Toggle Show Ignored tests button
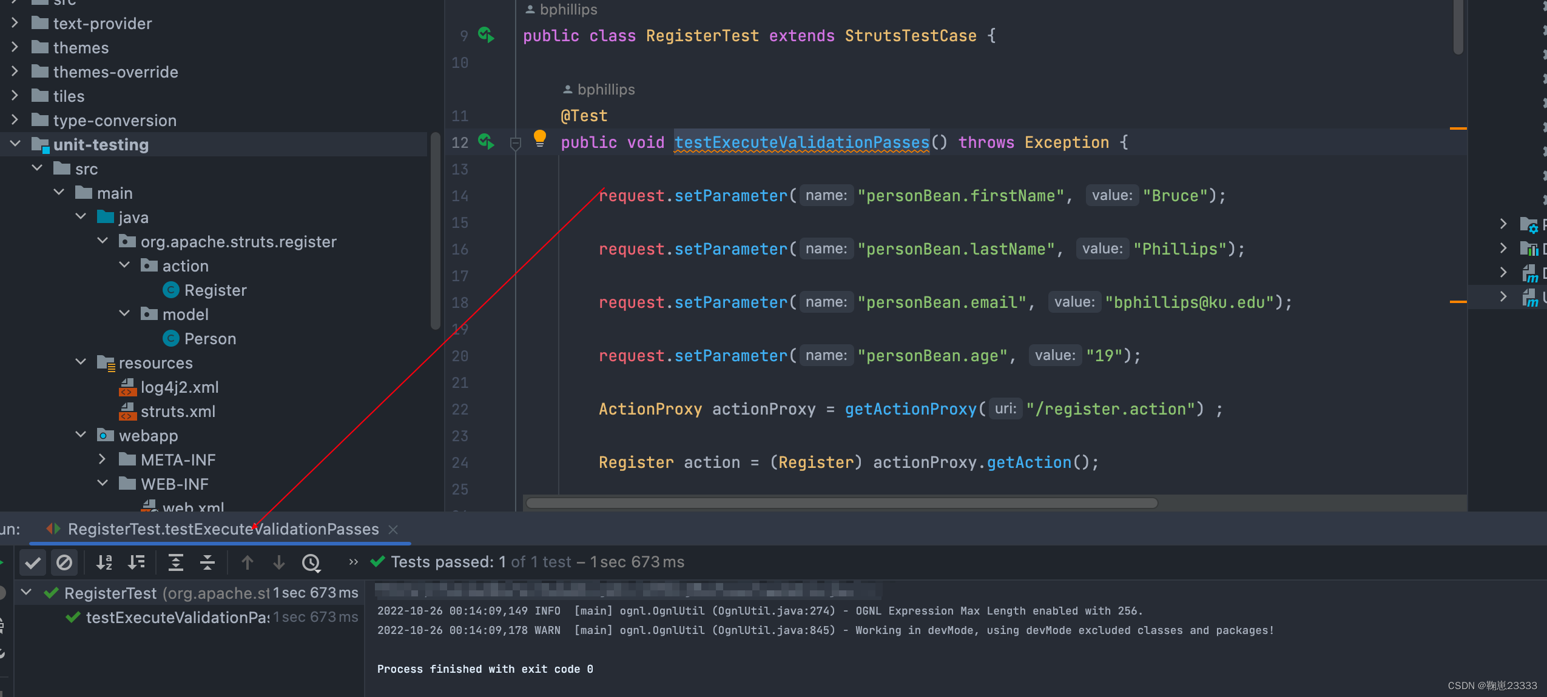The width and height of the screenshot is (1547, 697). [x=64, y=562]
